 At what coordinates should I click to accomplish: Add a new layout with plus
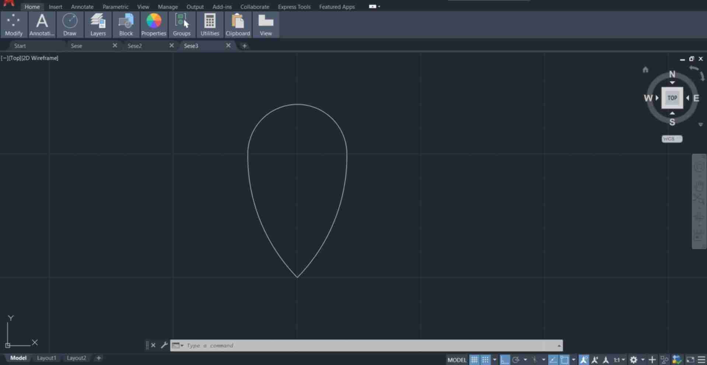98,358
